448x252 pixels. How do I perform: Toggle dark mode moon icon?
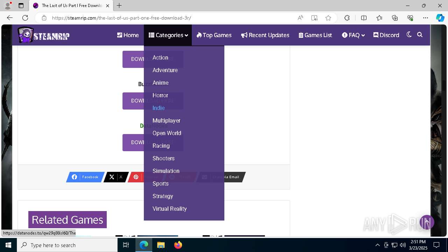pyautogui.click(x=409, y=35)
